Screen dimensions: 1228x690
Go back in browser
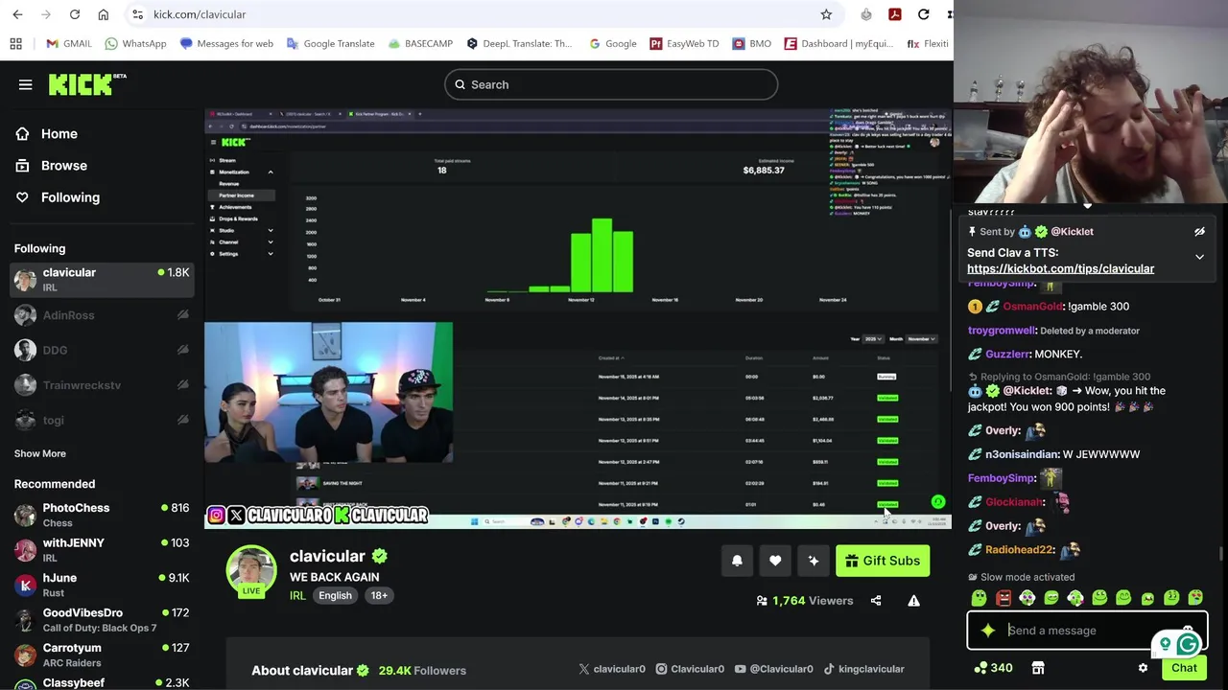[x=17, y=14]
